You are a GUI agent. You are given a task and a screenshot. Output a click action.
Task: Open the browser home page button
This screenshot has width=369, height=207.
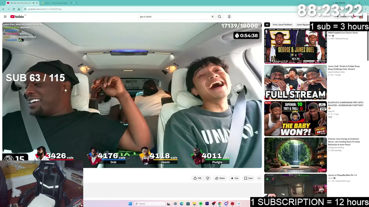(19, 9)
